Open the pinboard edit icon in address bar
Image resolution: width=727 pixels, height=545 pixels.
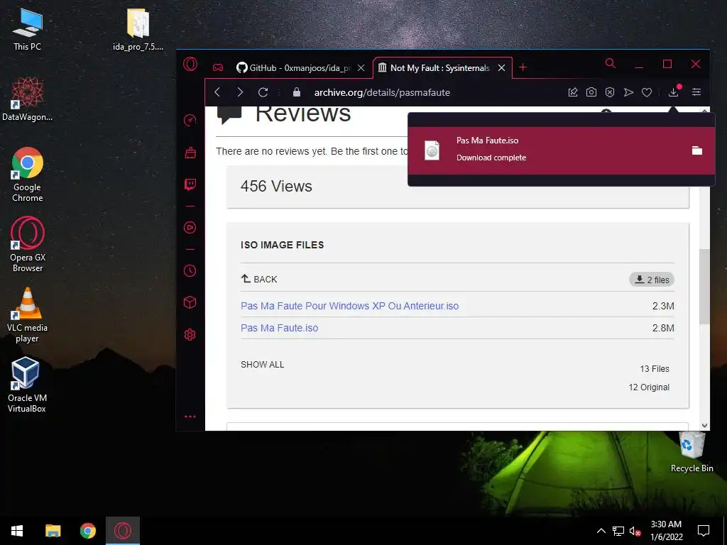(x=573, y=92)
